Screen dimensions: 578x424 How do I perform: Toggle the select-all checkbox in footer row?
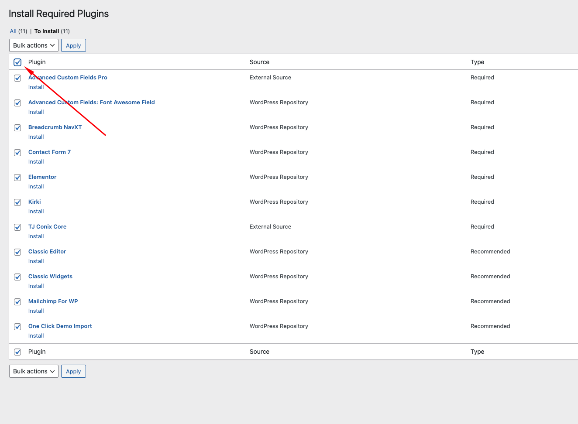(17, 352)
